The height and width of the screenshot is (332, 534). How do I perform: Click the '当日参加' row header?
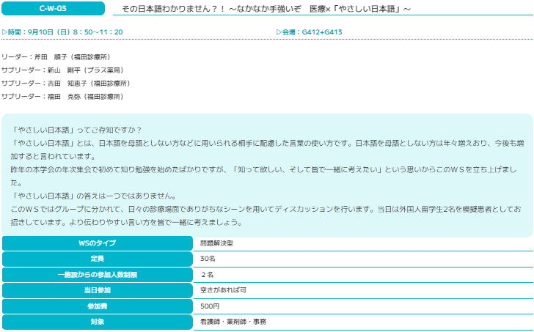(98, 290)
